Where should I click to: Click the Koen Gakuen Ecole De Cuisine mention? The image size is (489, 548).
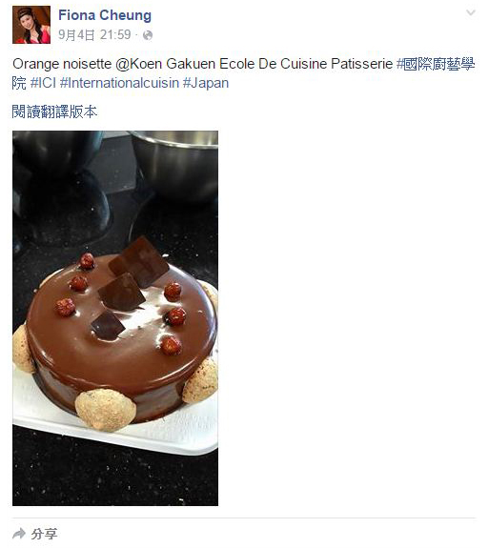[255, 64]
